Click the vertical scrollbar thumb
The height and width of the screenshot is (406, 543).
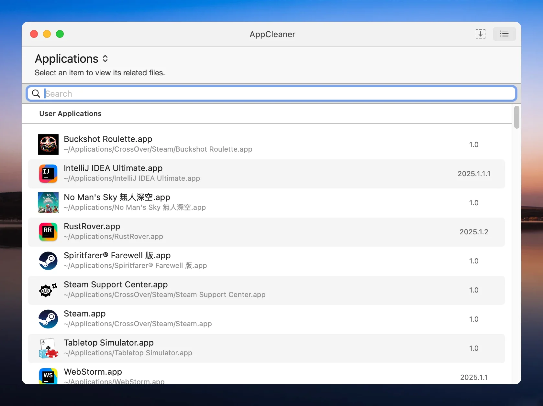pyautogui.click(x=516, y=117)
